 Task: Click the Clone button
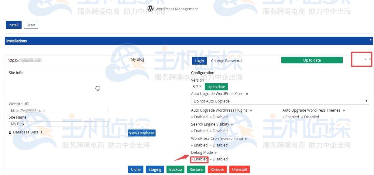pos(136,169)
